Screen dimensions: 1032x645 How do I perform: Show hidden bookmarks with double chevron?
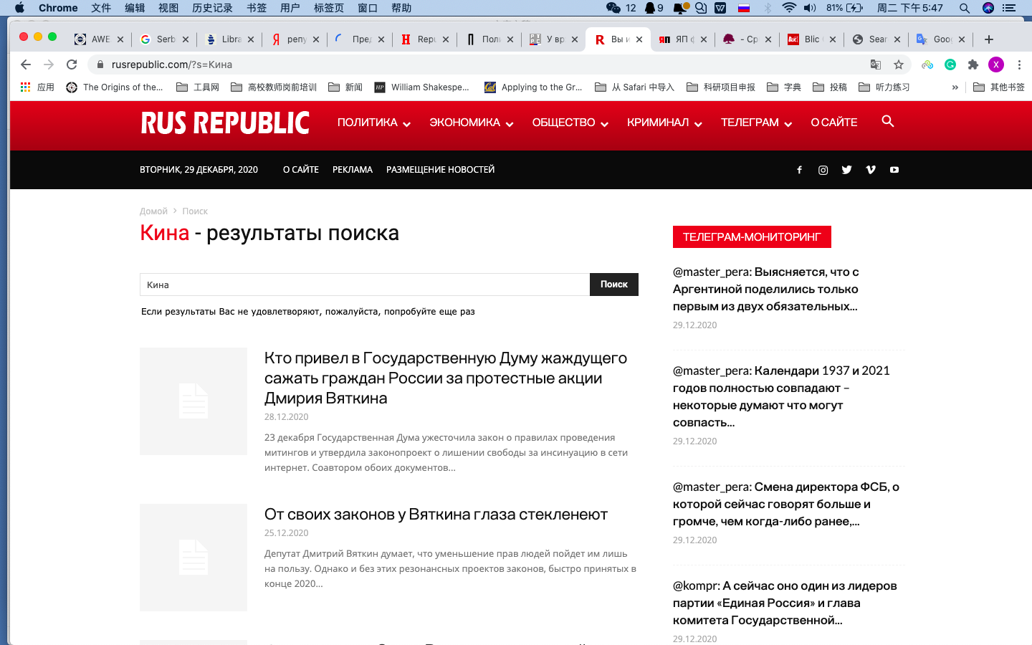tap(955, 87)
